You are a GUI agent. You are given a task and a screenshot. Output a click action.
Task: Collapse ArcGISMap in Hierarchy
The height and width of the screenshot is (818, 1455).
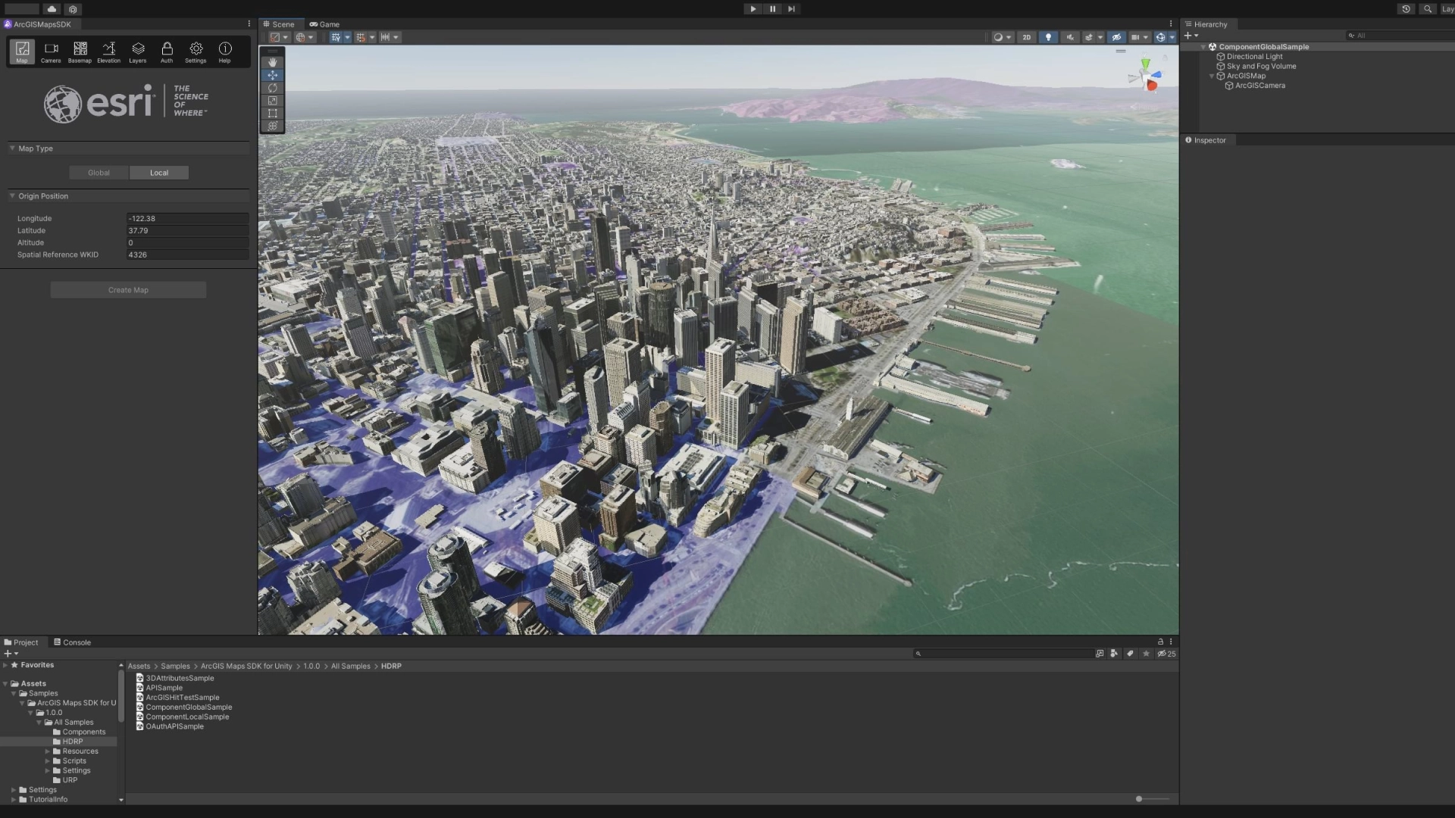coord(1212,76)
